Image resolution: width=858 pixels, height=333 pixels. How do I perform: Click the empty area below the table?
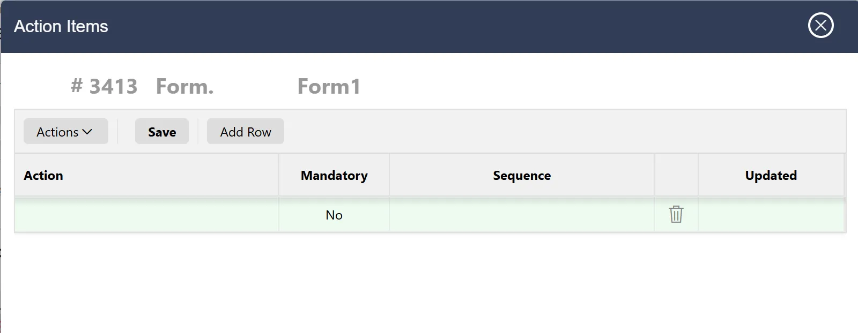(429, 283)
